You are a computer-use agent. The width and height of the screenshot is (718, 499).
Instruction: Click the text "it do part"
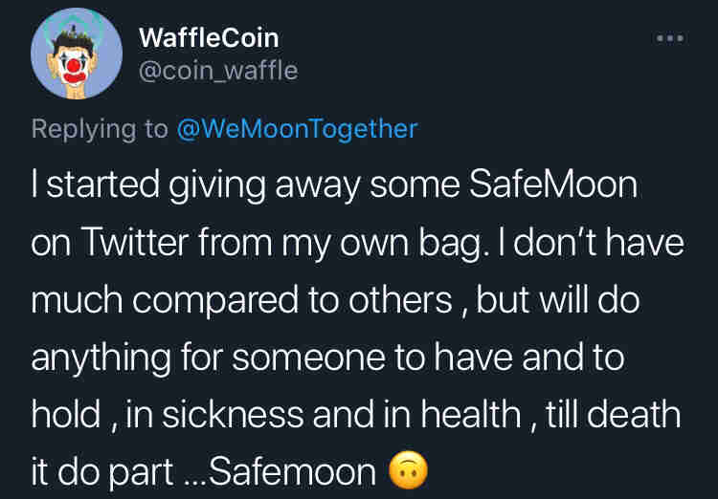[101, 472]
